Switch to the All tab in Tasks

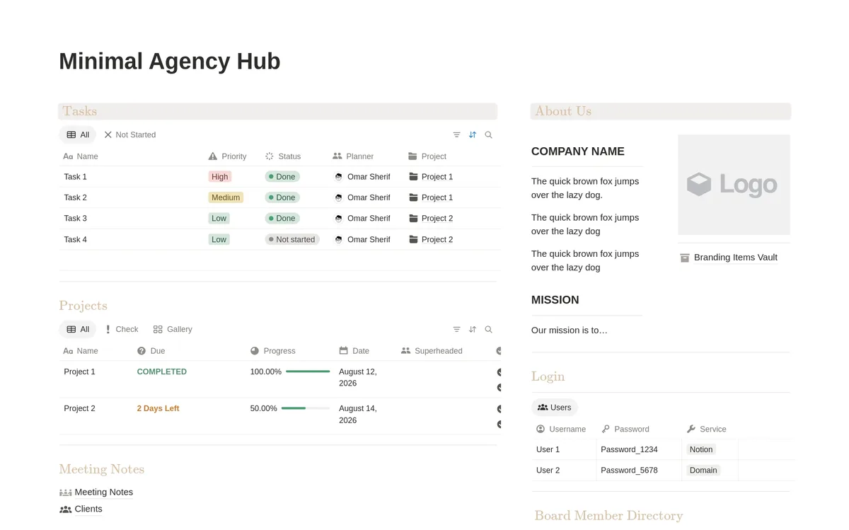(x=78, y=134)
